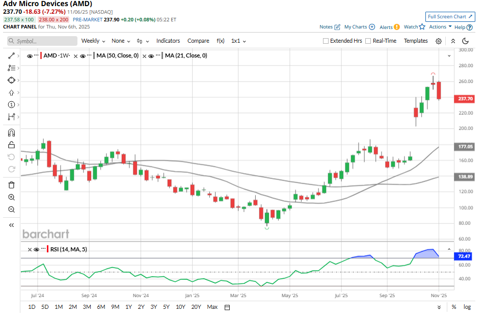This screenshot has height=318, width=485.
Task: Click the Symbol search field
Action: pyautogui.click(x=43, y=41)
